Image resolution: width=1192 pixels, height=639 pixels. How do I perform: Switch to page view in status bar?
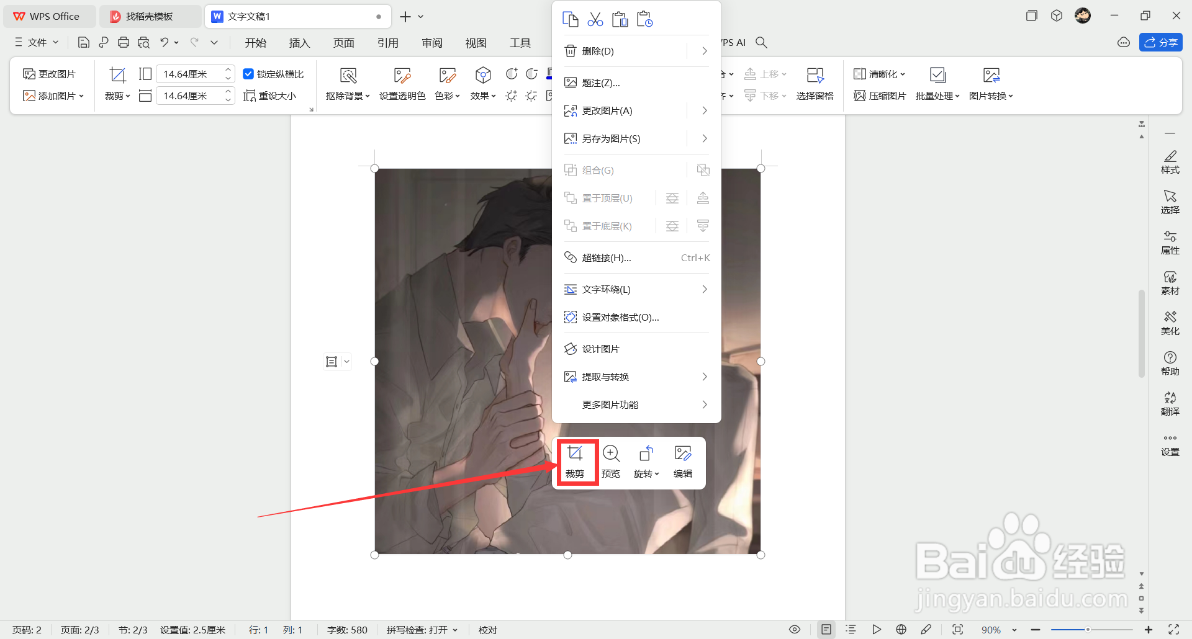826,630
